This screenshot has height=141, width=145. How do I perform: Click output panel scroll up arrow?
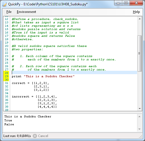tap(139, 117)
